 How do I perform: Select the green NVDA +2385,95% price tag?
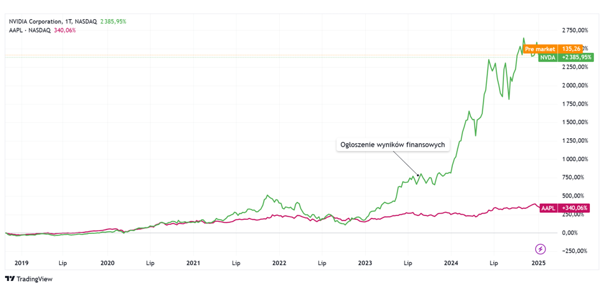point(566,57)
